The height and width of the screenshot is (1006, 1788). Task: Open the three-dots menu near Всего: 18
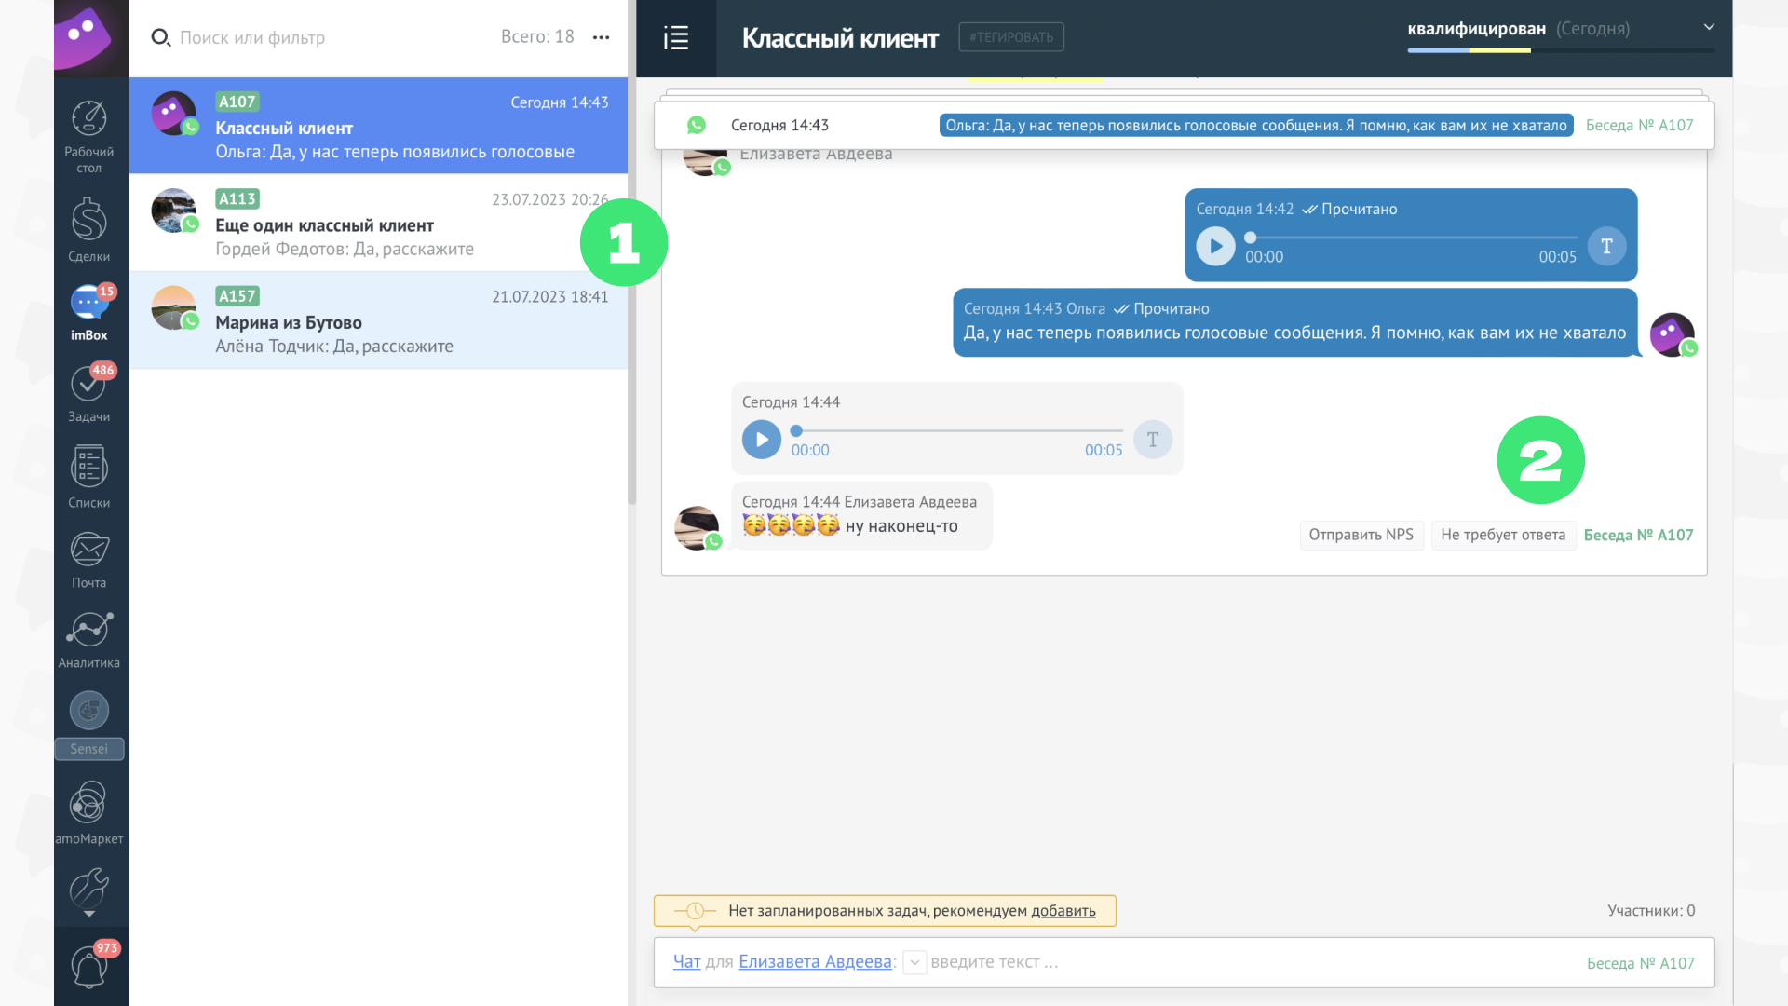click(602, 37)
